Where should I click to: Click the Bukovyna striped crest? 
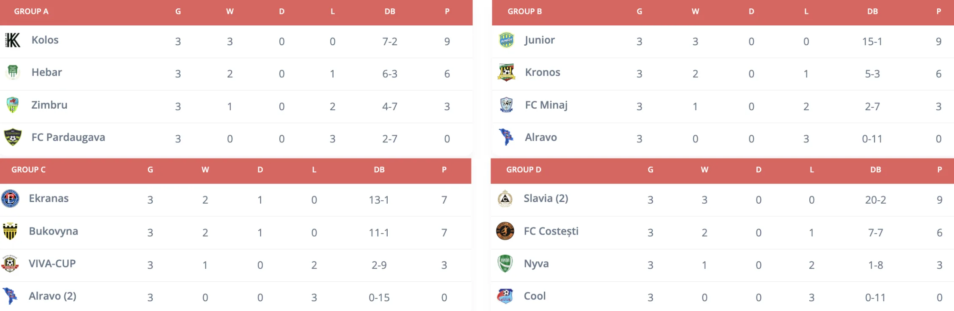pos(10,231)
